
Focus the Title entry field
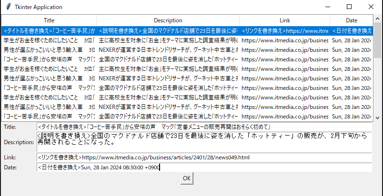coord(204,127)
